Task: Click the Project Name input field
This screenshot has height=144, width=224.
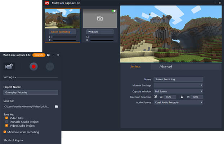Action: [x=31, y=93]
